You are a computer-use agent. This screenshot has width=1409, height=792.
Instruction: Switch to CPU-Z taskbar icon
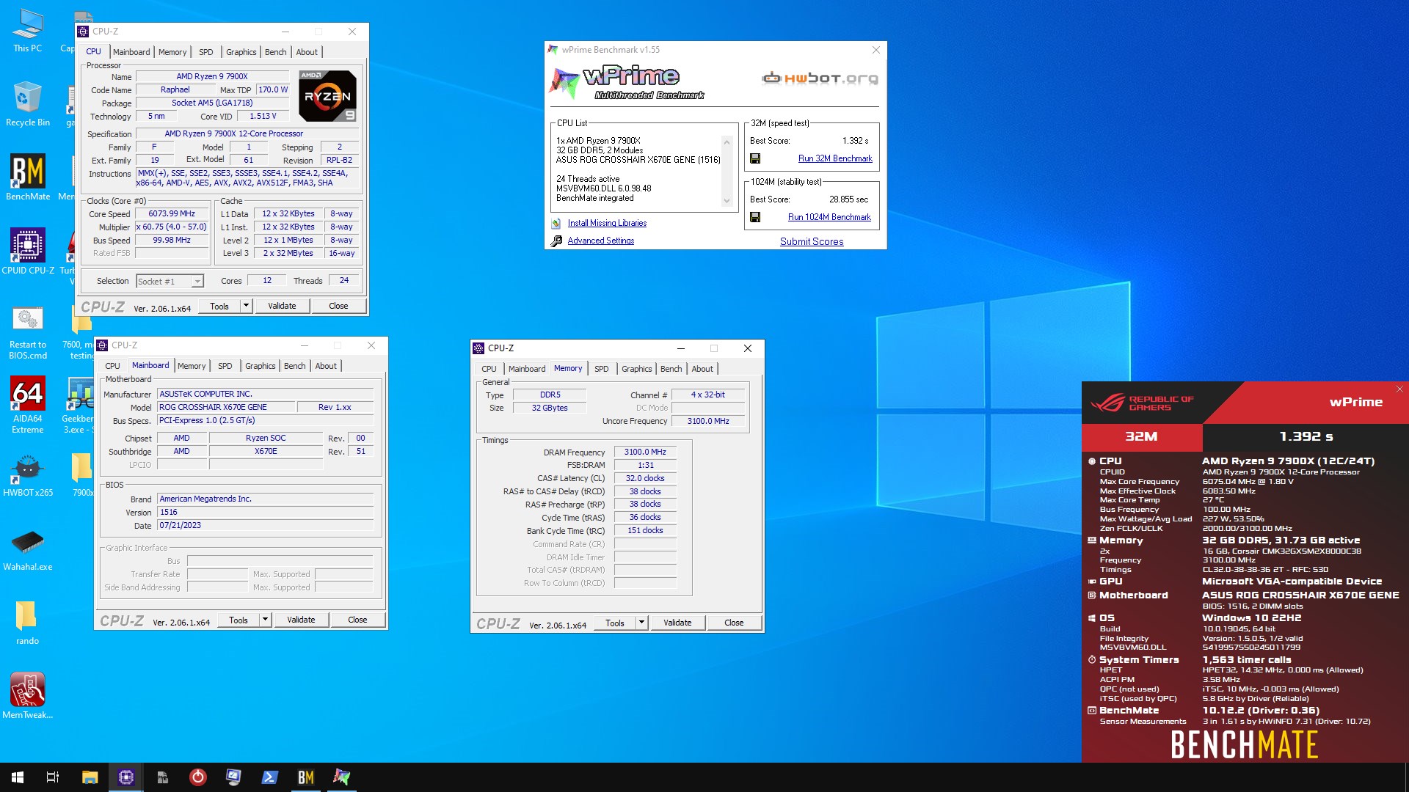tap(125, 777)
